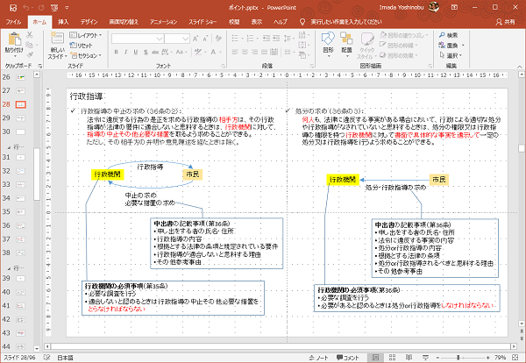This screenshot has height=363, width=526.
Task: Click the Find (検索) icon
Action: (x=450, y=35)
